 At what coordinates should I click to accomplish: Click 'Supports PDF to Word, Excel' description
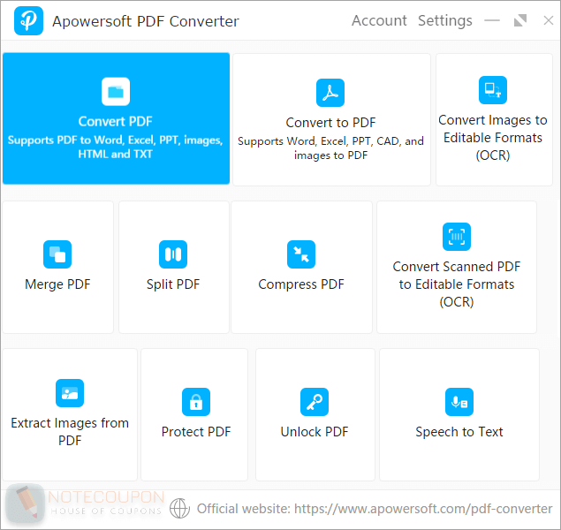[115, 147]
